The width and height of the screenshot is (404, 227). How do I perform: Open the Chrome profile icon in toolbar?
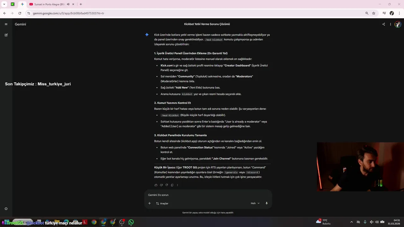[392, 13]
